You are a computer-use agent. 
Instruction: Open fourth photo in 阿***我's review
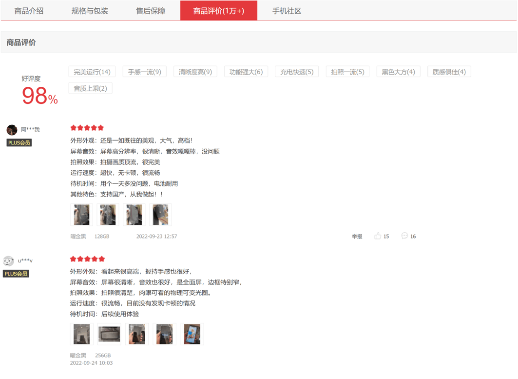(160, 215)
